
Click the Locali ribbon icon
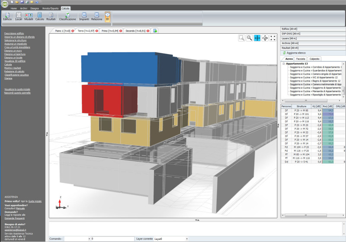pos(19,16)
